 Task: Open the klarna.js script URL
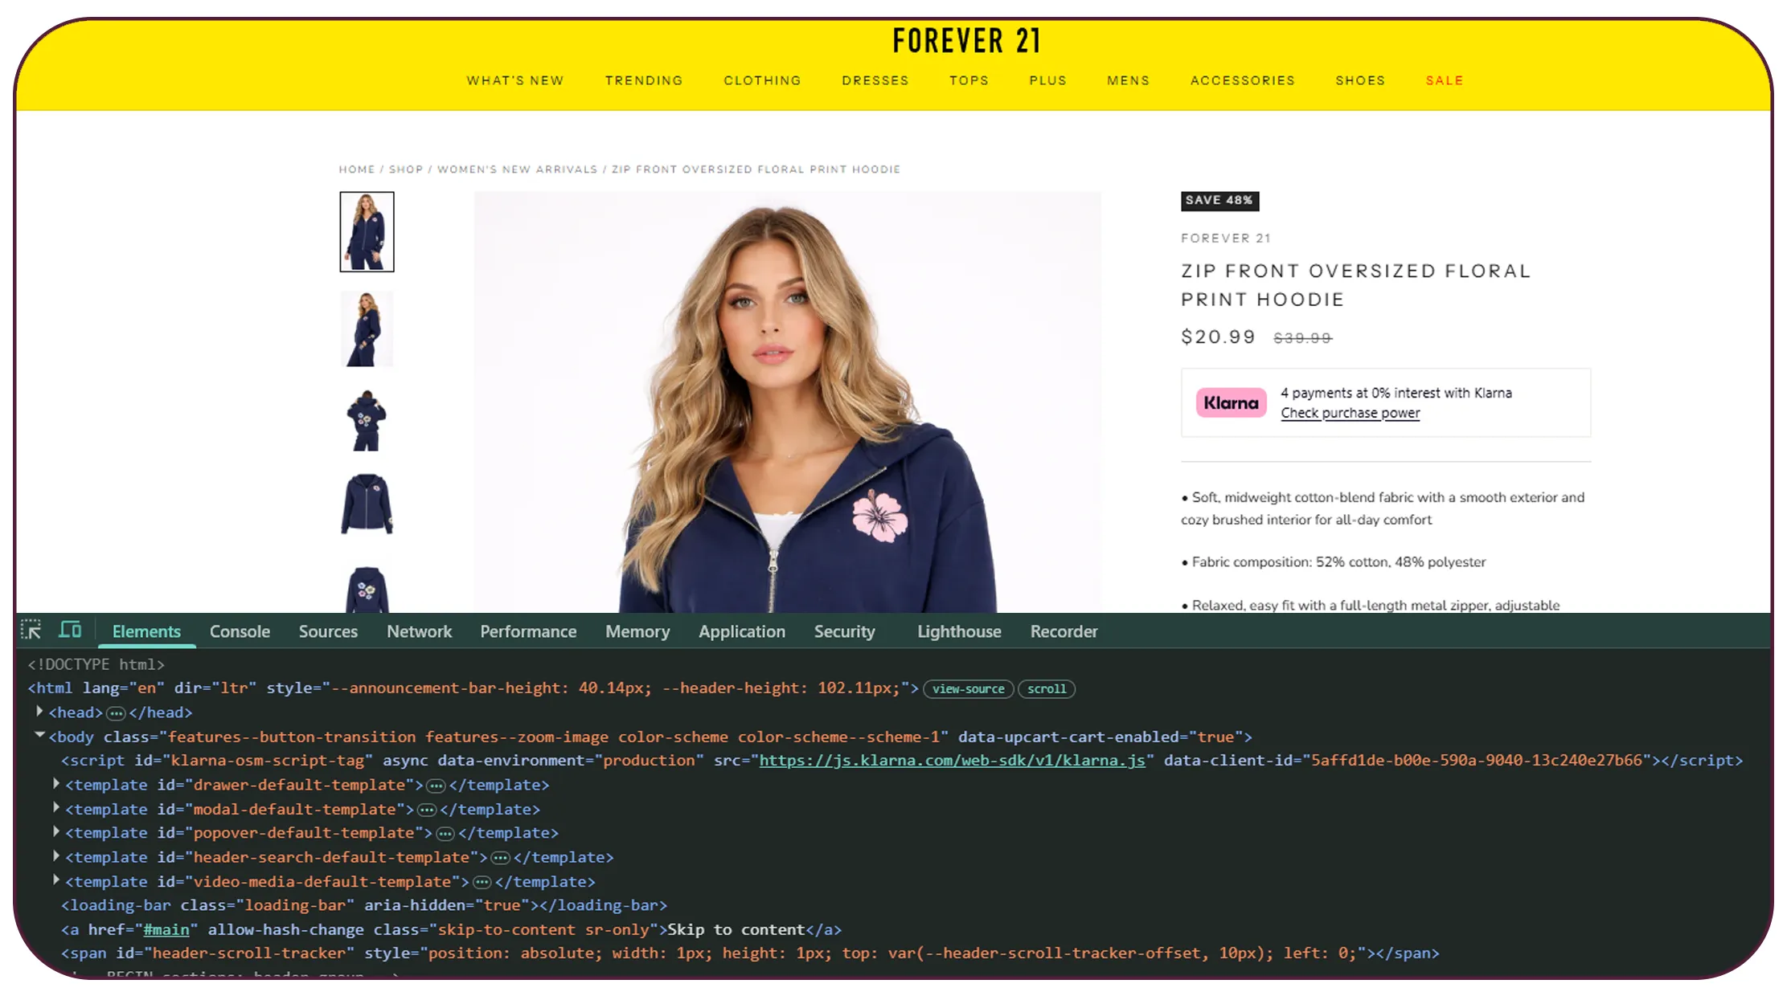click(952, 760)
